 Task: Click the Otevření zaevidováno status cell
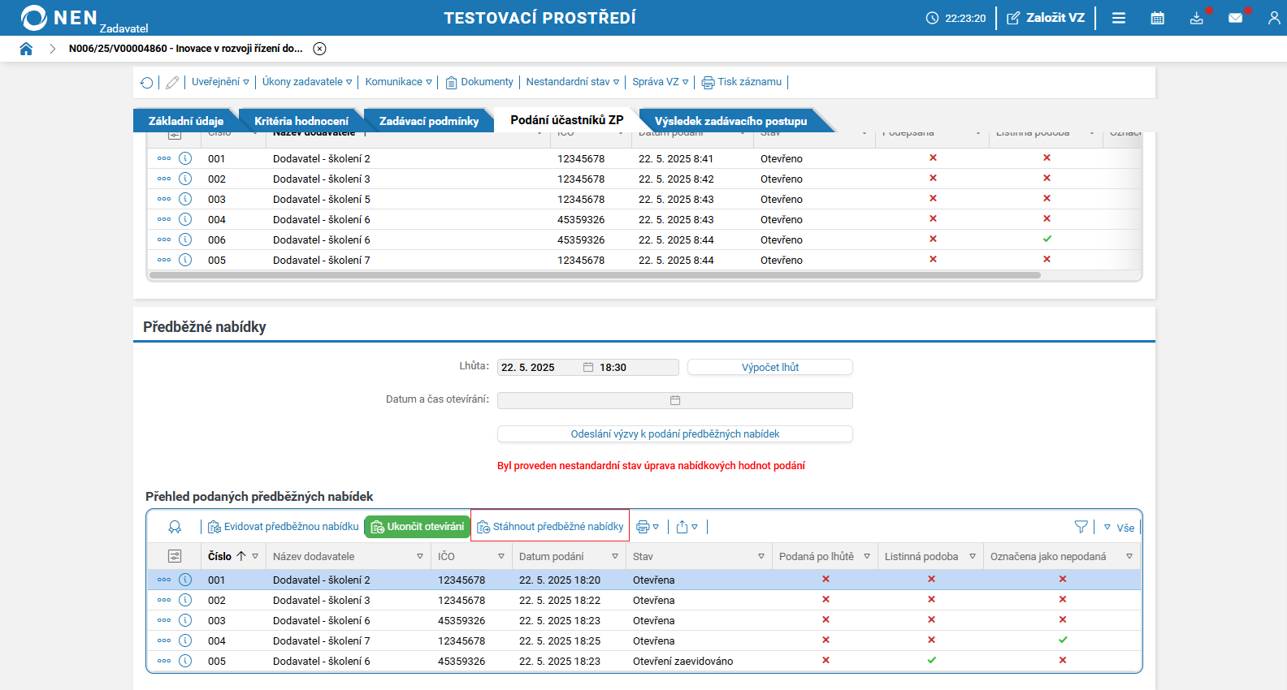click(x=682, y=661)
